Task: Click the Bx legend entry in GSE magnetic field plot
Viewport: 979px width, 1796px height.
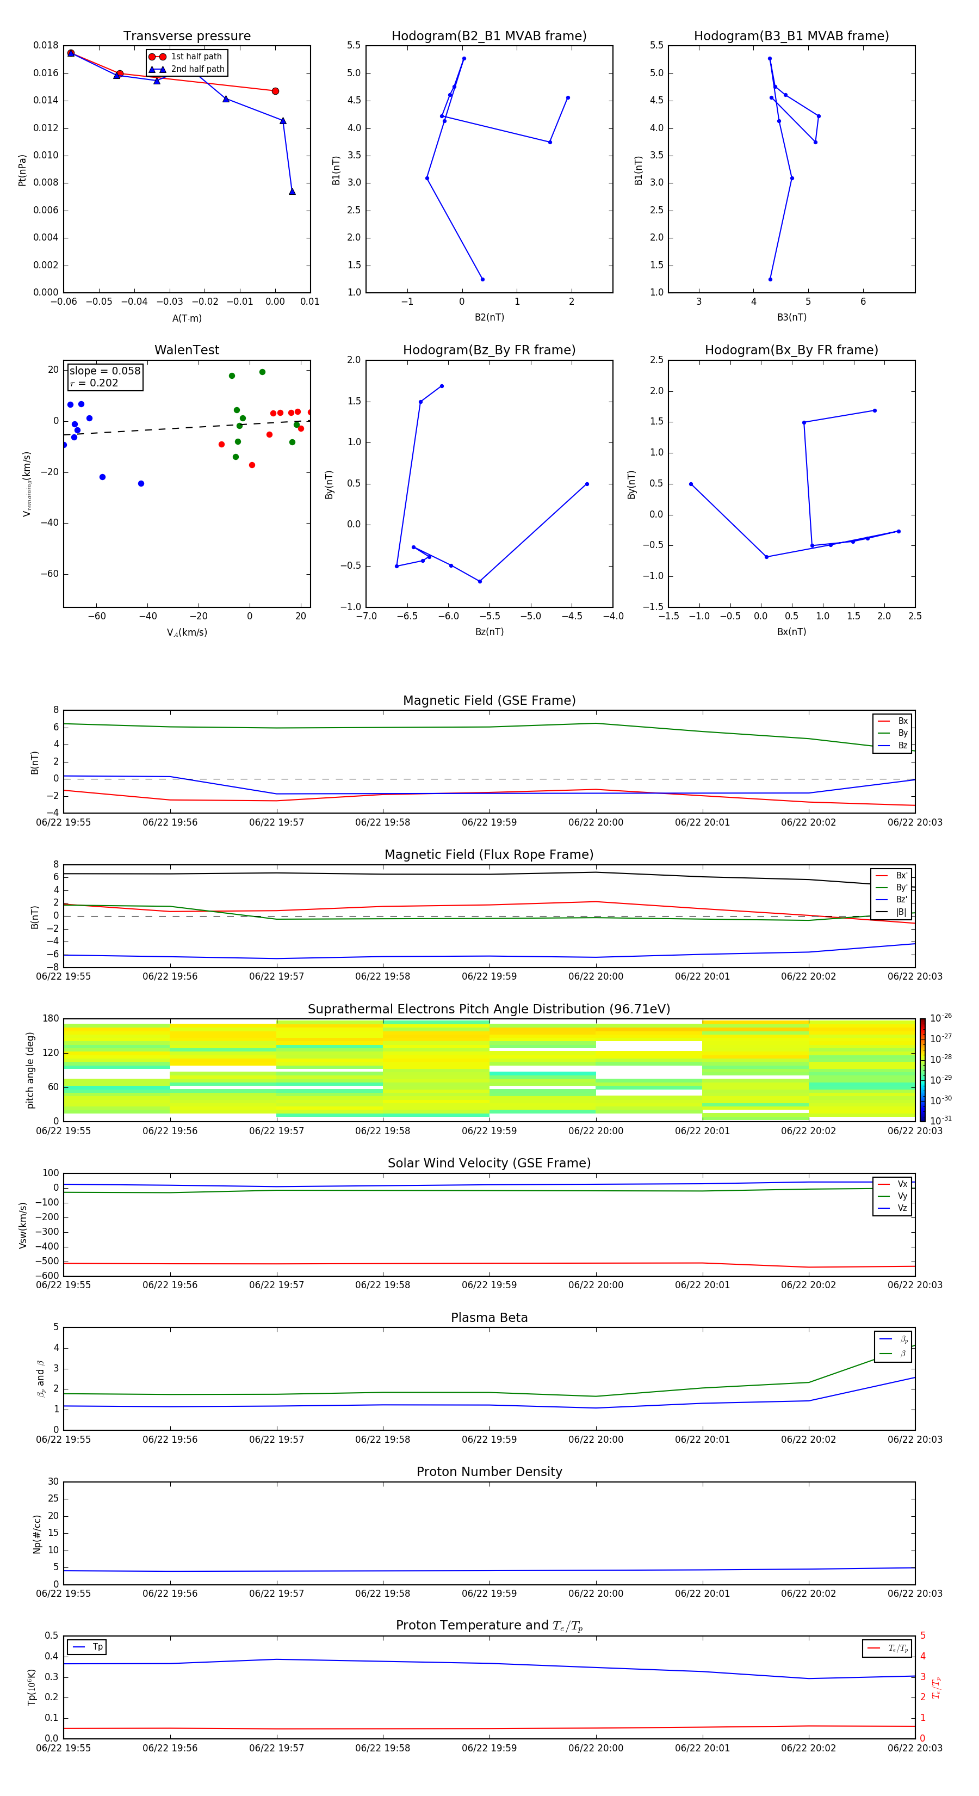Action: tap(893, 721)
